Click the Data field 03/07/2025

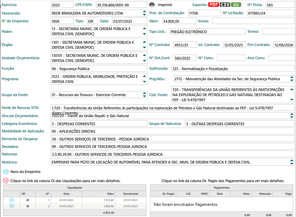130,21
